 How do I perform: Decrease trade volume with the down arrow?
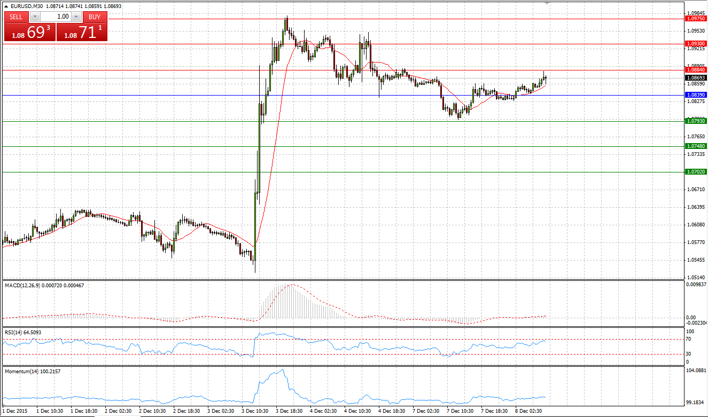35,17
